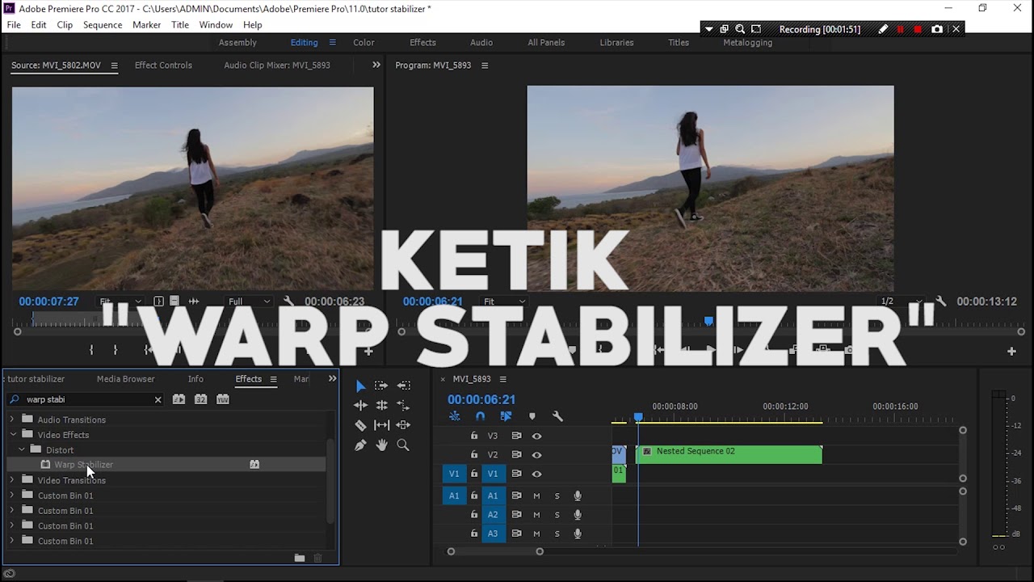Toggle sync lock on track A1
The height and width of the screenshot is (582, 1034).
516,496
